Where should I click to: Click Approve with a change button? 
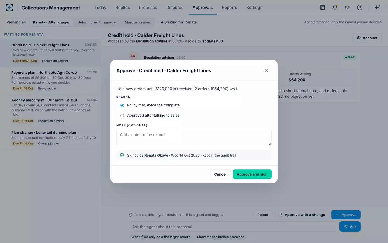[x=302, y=215]
